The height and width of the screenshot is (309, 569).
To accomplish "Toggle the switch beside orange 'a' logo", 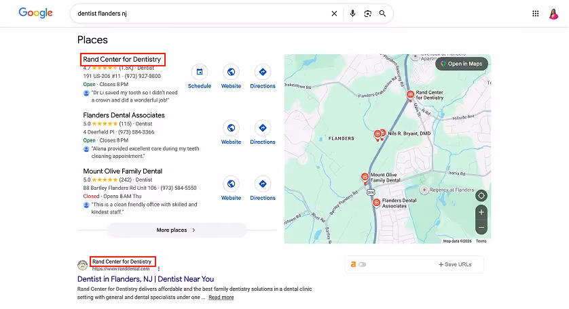I will point(362,264).
